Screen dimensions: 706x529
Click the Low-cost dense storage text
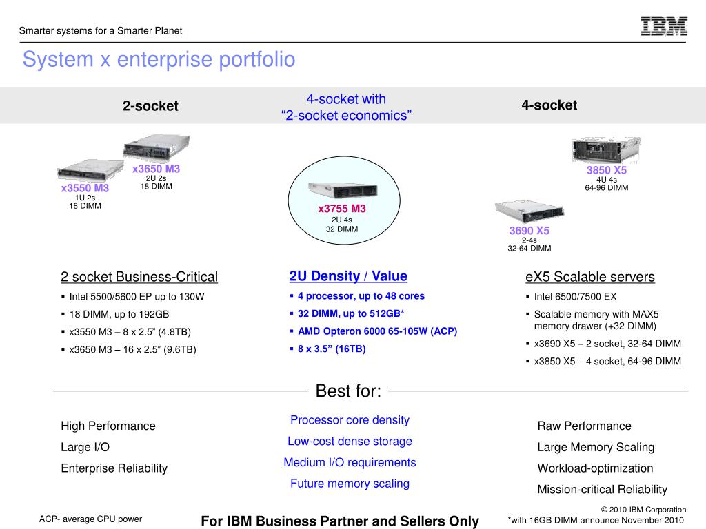[x=350, y=442]
